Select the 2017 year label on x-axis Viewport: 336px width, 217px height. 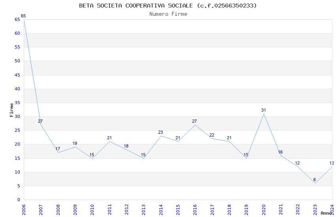coord(212,210)
